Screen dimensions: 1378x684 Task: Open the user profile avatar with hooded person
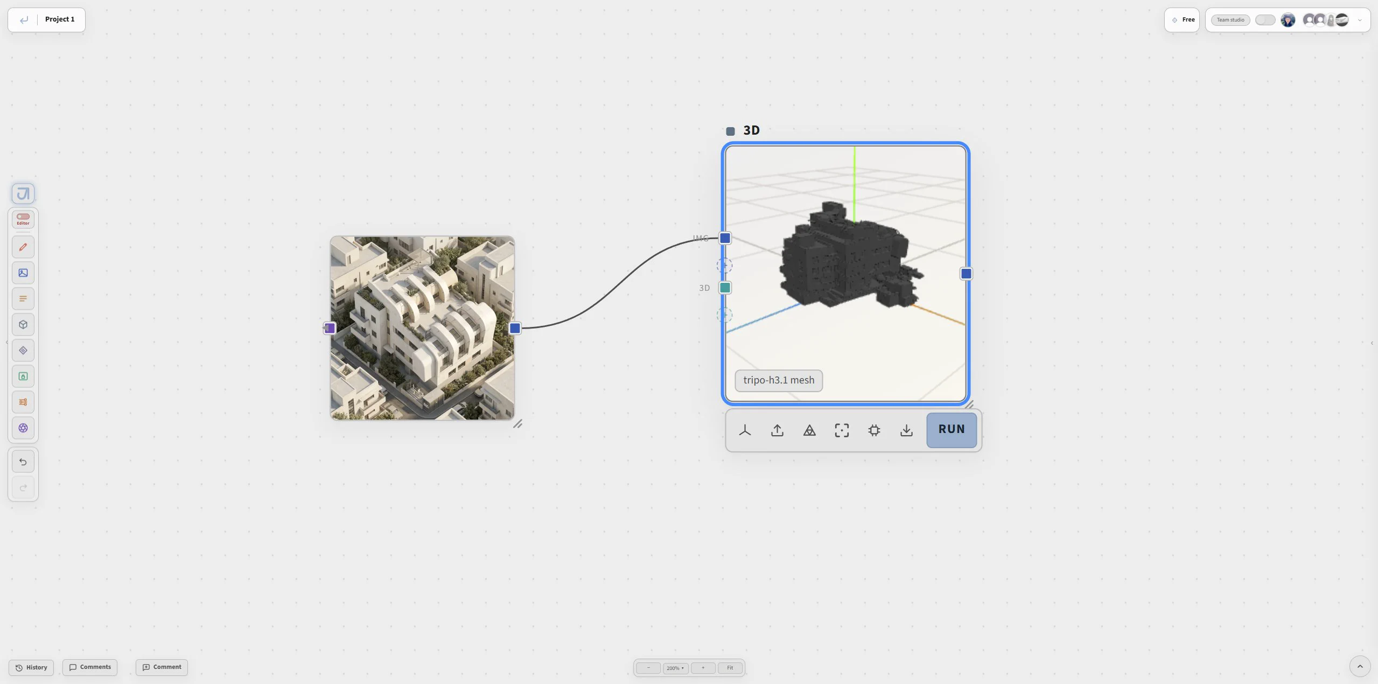click(x=1288, y=20)
